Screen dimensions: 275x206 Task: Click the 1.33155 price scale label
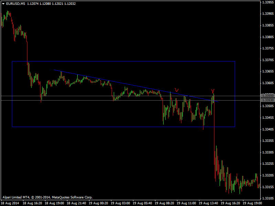click(x=268, y=187)
